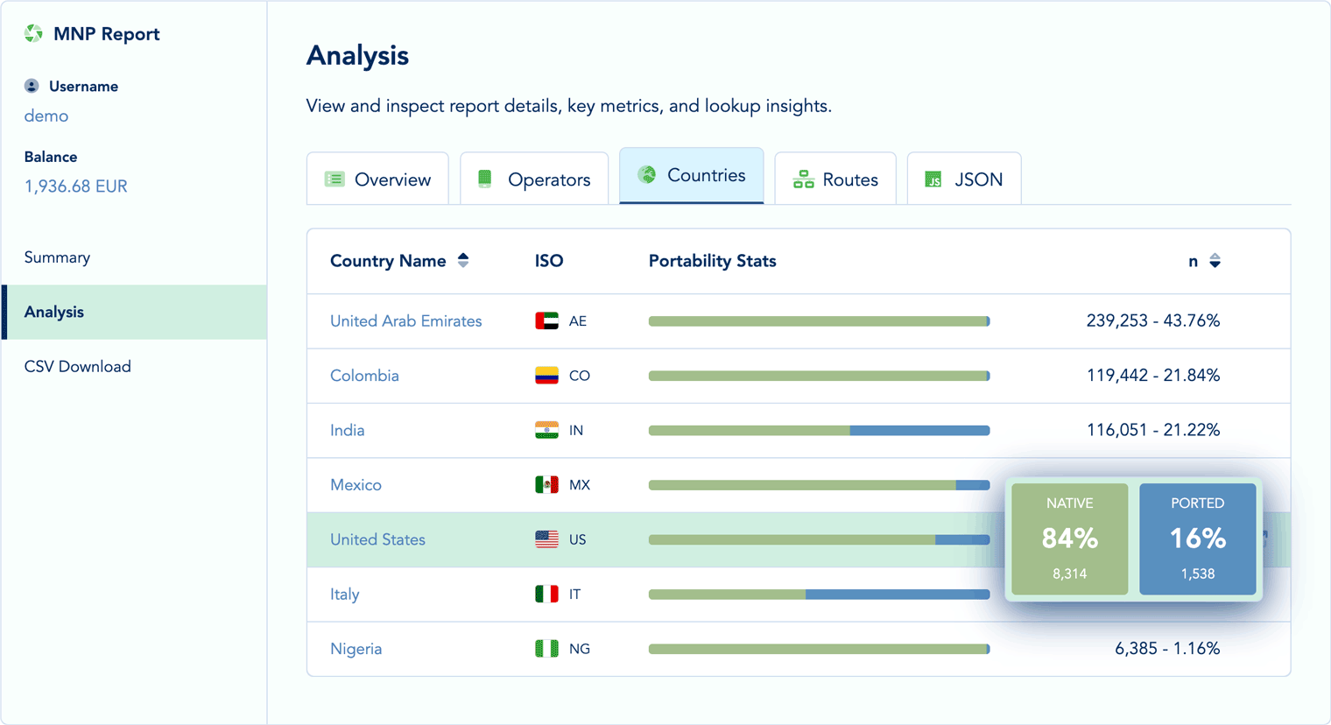Open CSV Download in the sidebar

click(x=78, y=367)
